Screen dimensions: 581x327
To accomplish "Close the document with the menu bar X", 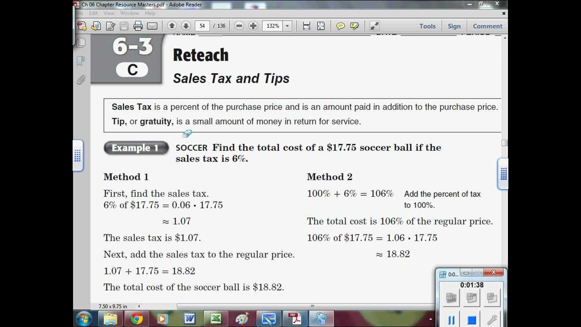I will tap(504, 13).
